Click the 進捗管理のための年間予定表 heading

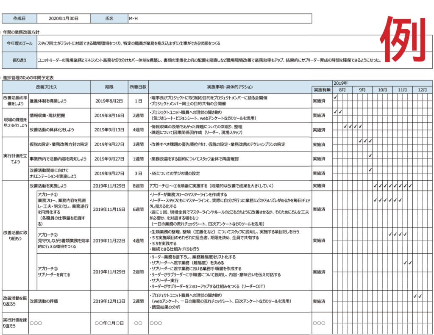(28, 78)
